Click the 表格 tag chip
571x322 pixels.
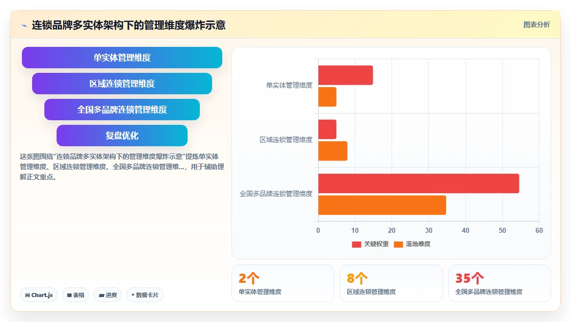(x=75, y=295)
